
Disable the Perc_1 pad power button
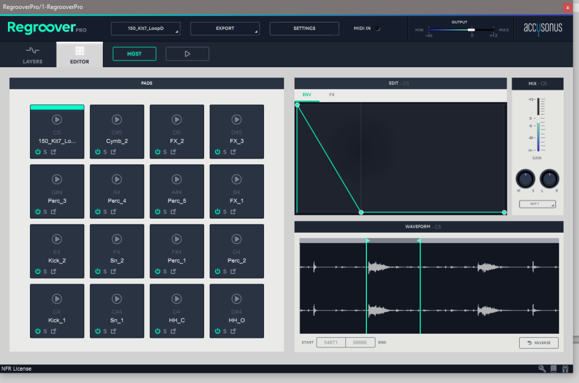pos(158,272)
